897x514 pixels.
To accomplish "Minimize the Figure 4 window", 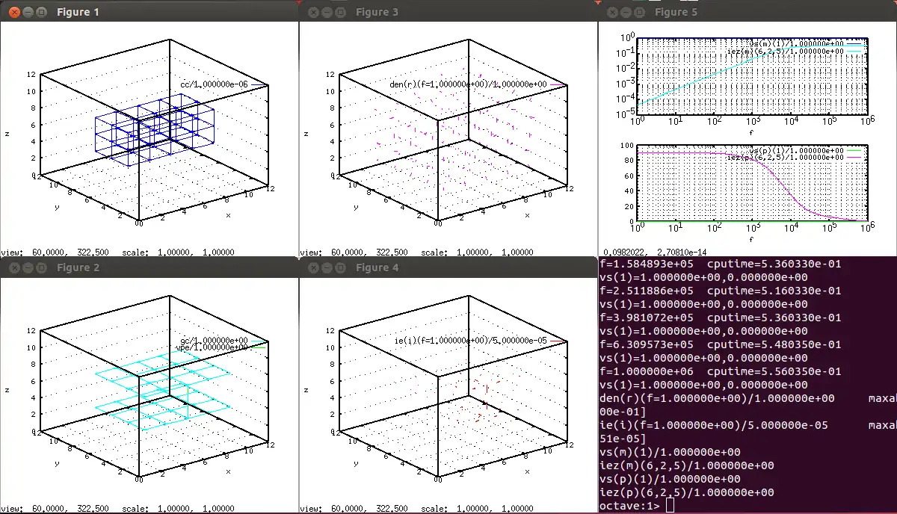I will [x=327, y=267].
